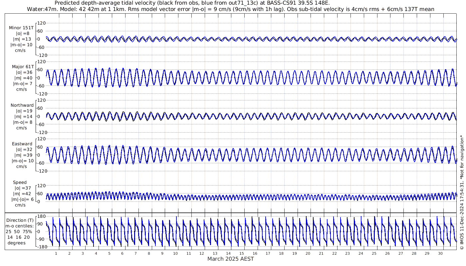This screenshot has height=266, width=466.
Task: Click '|m-o|= 8' in Northward panel
Action: pyautogui.click(x=22, y=122)
